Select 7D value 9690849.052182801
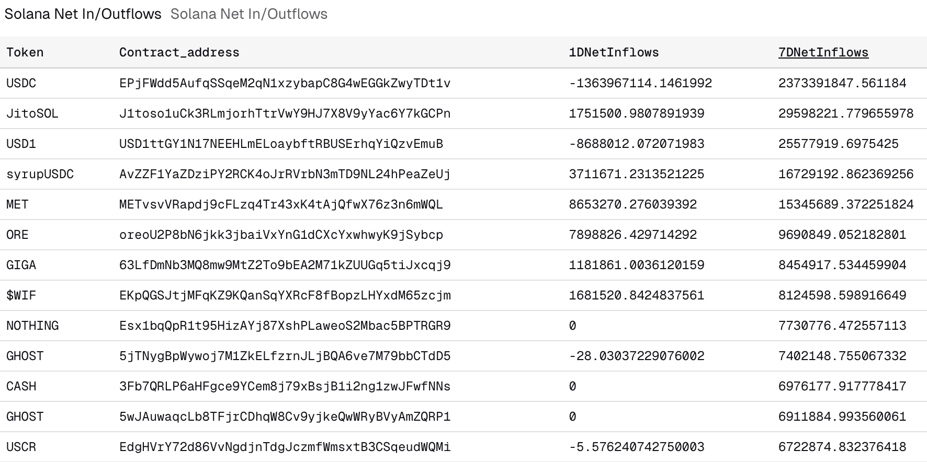This screenshot has height=462, width=927. point(842,235)
